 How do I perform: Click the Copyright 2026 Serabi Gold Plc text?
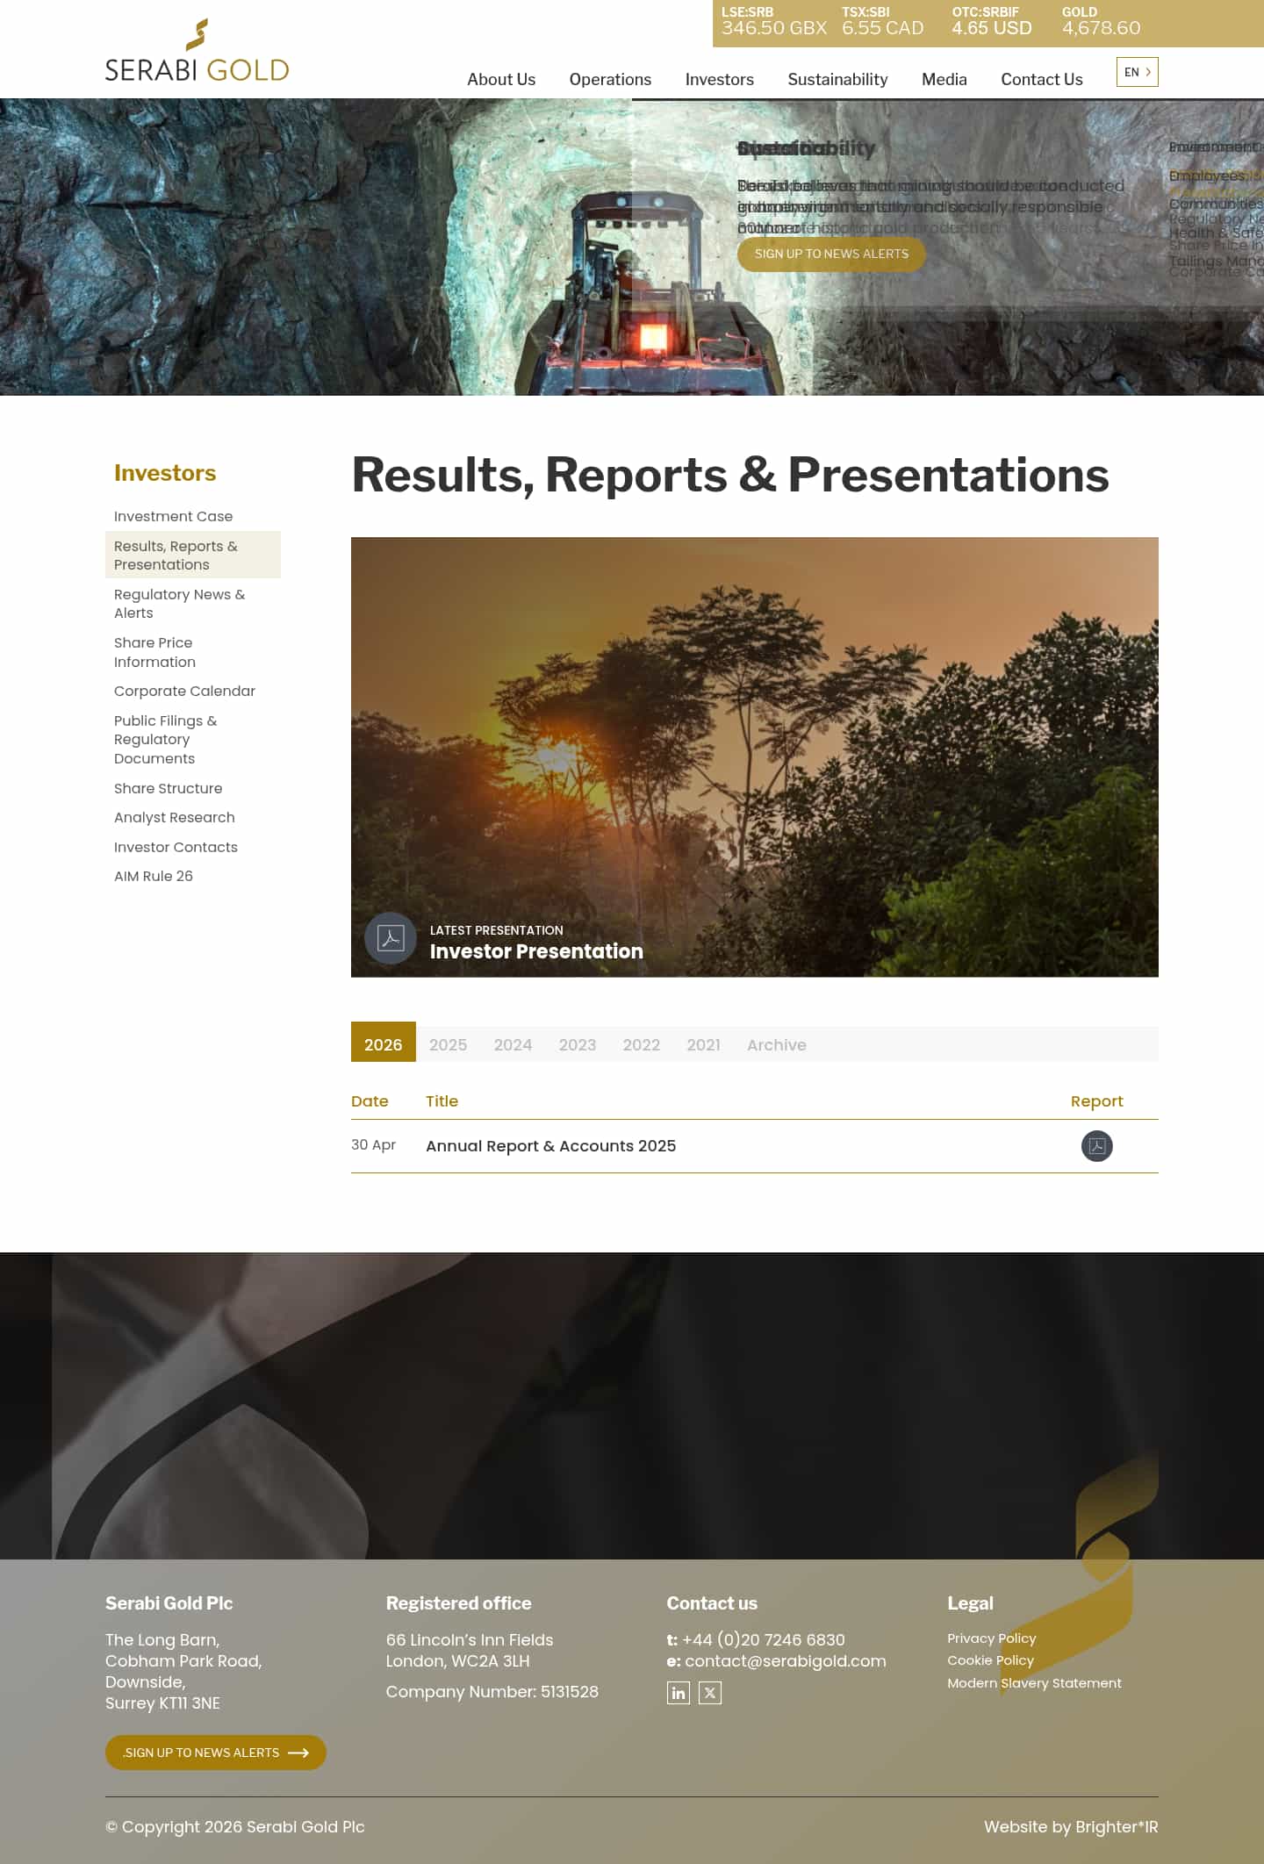pyautogui.click(x=234, y=1827)
